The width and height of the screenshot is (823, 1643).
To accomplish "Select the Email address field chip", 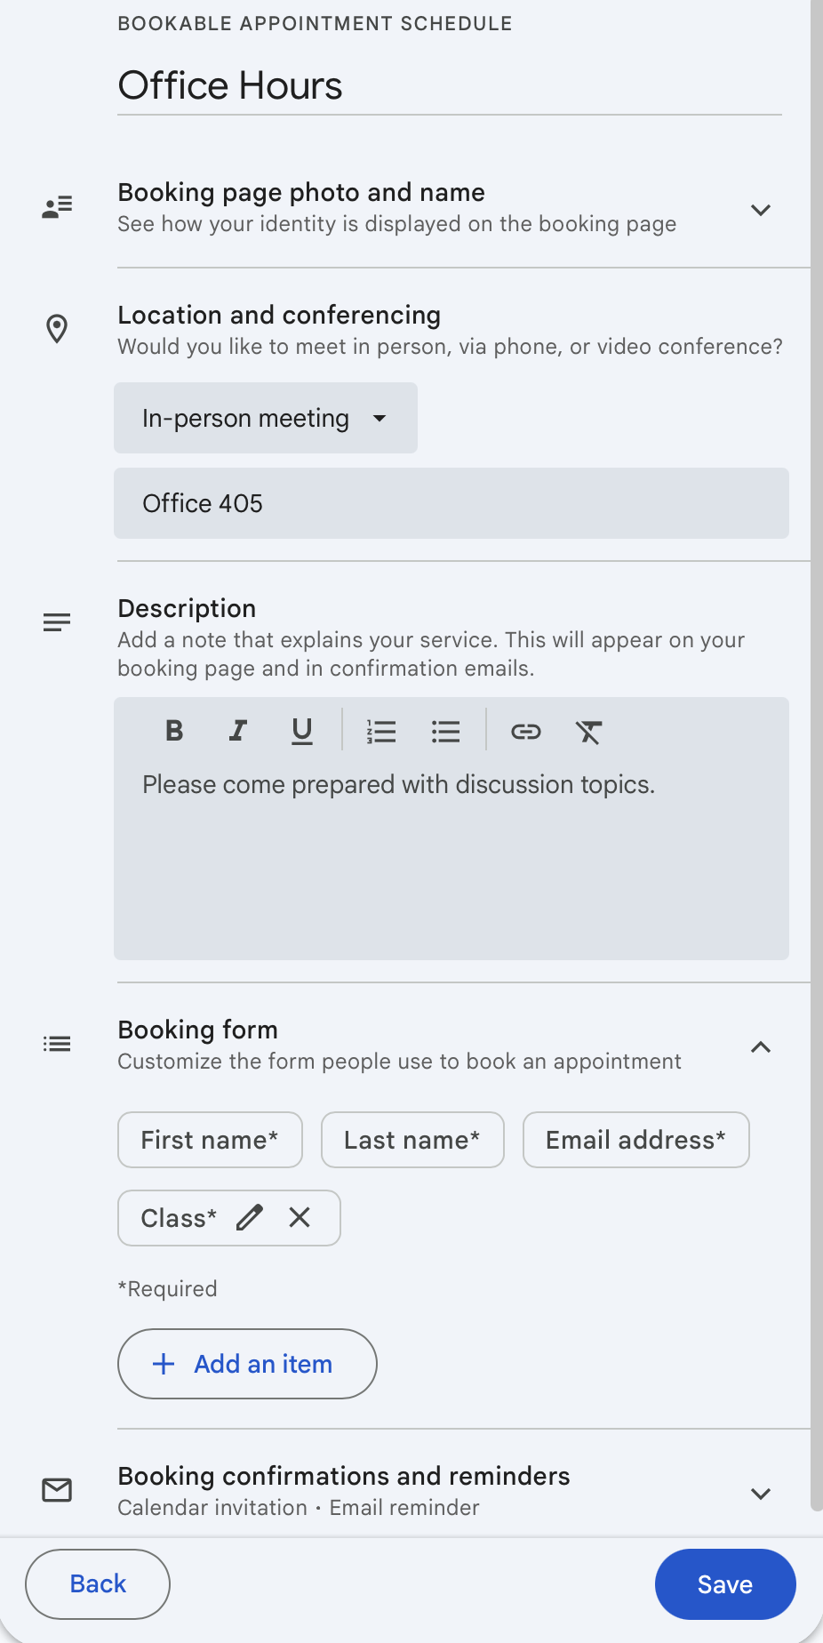I will pos(636,1140).
